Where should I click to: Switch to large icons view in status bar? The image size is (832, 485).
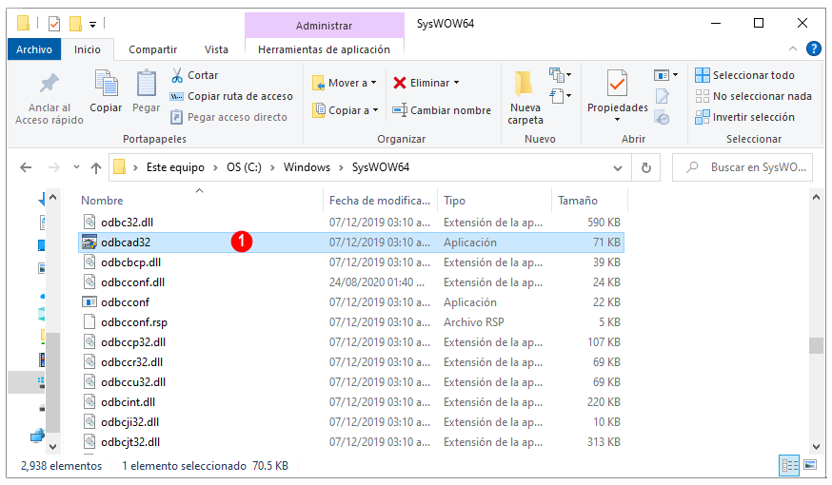[x=810, y=465]
